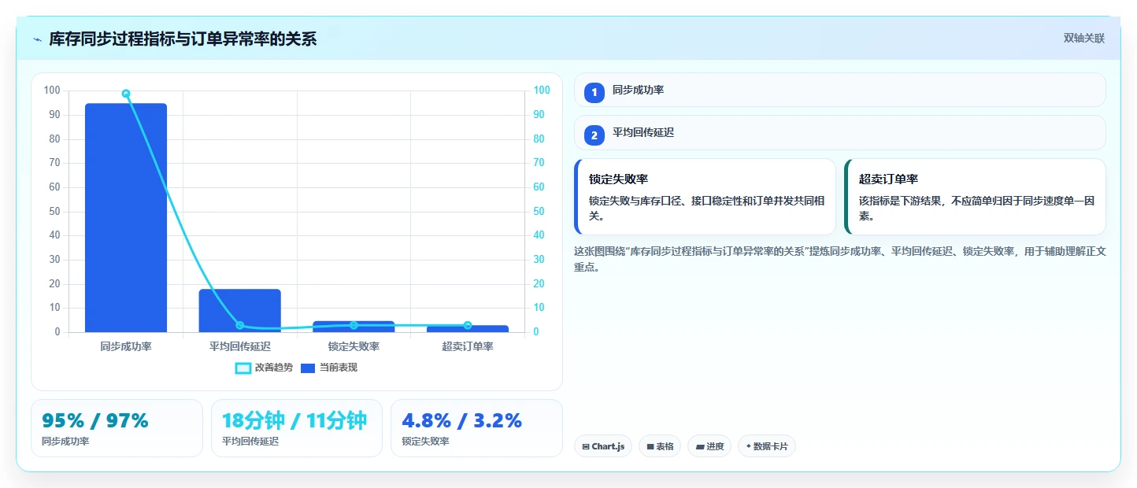Click the lightning icon beside the title
This screenshot has height=488, width=1137.
[x=37, y=39]
